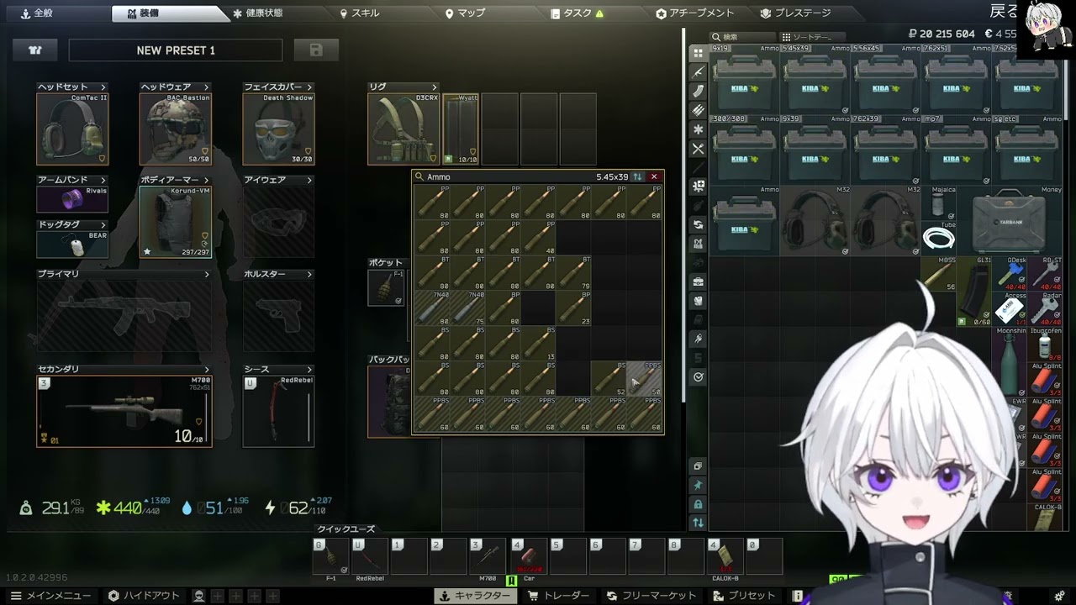Select ComTac II headset item
1076x605 pixels.
[72, 129]
